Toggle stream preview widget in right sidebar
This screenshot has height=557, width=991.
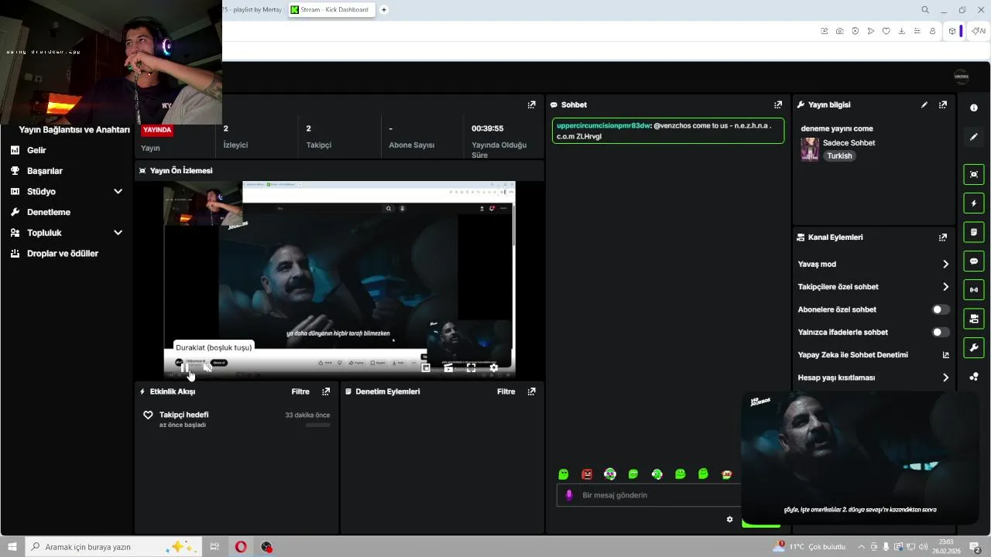click(974, 174)
